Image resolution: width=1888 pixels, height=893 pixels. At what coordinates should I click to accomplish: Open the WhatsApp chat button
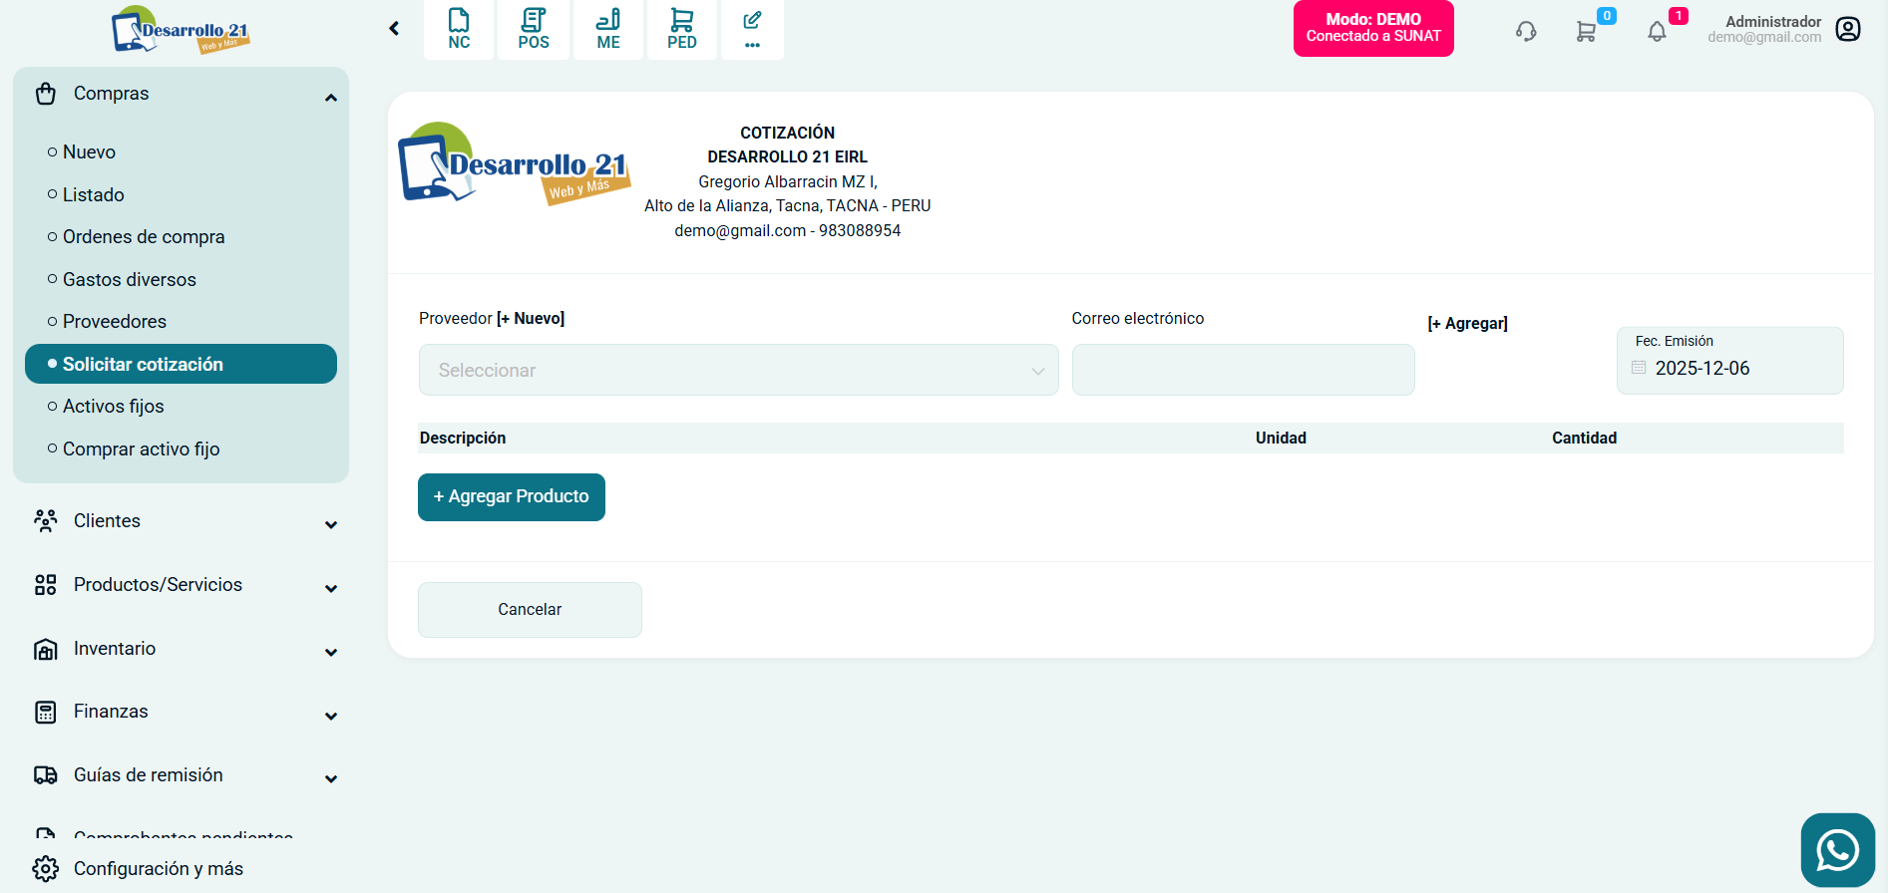1837,850
